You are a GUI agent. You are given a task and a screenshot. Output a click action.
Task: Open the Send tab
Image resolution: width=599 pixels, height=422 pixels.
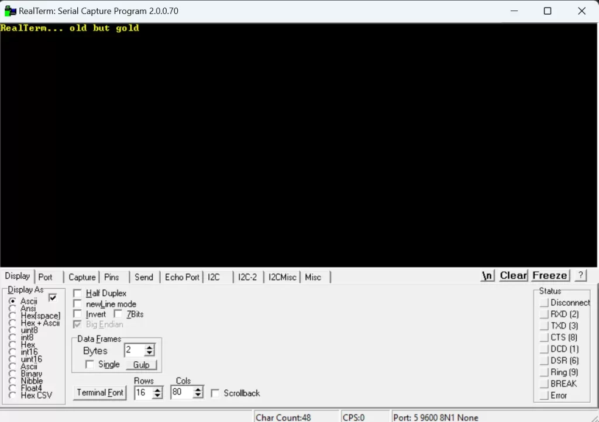tap(144, 277)
